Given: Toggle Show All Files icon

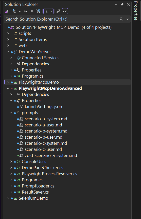Looking at the screenshot, I should (38, 11).
